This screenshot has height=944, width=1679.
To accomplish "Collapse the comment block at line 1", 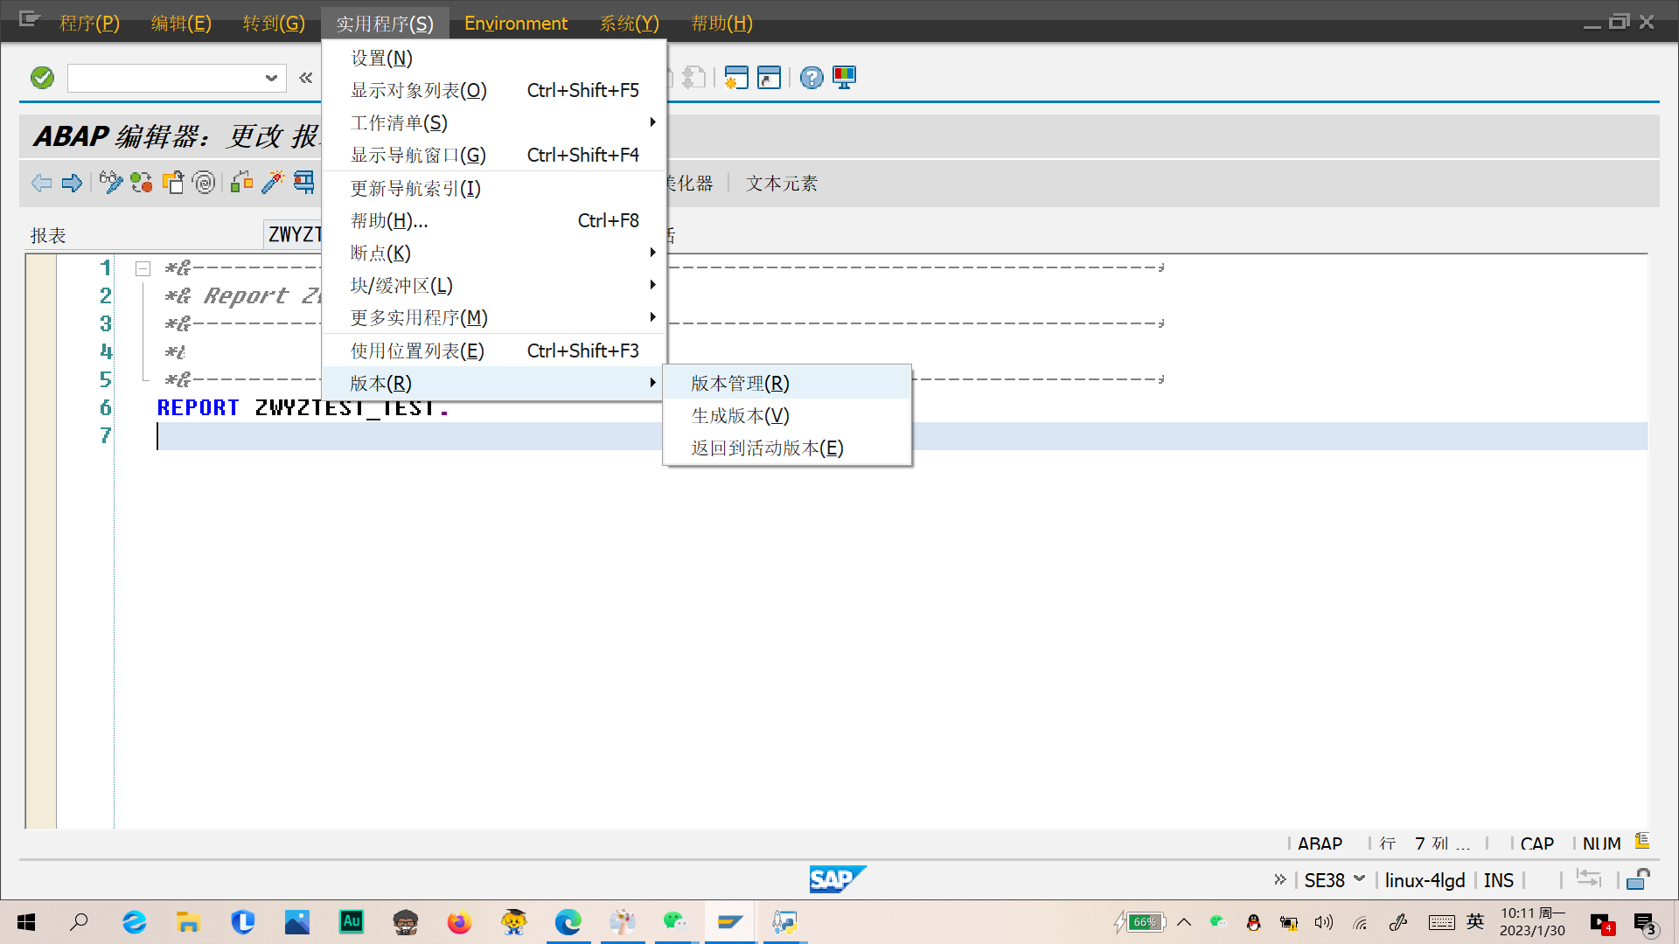I will pos(143,268).
